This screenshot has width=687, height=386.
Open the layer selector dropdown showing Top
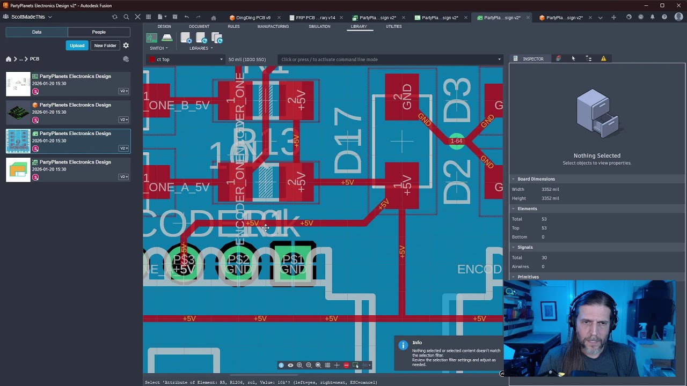186,60
